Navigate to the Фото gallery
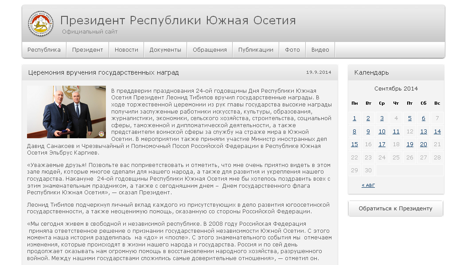 click(292, 50)
